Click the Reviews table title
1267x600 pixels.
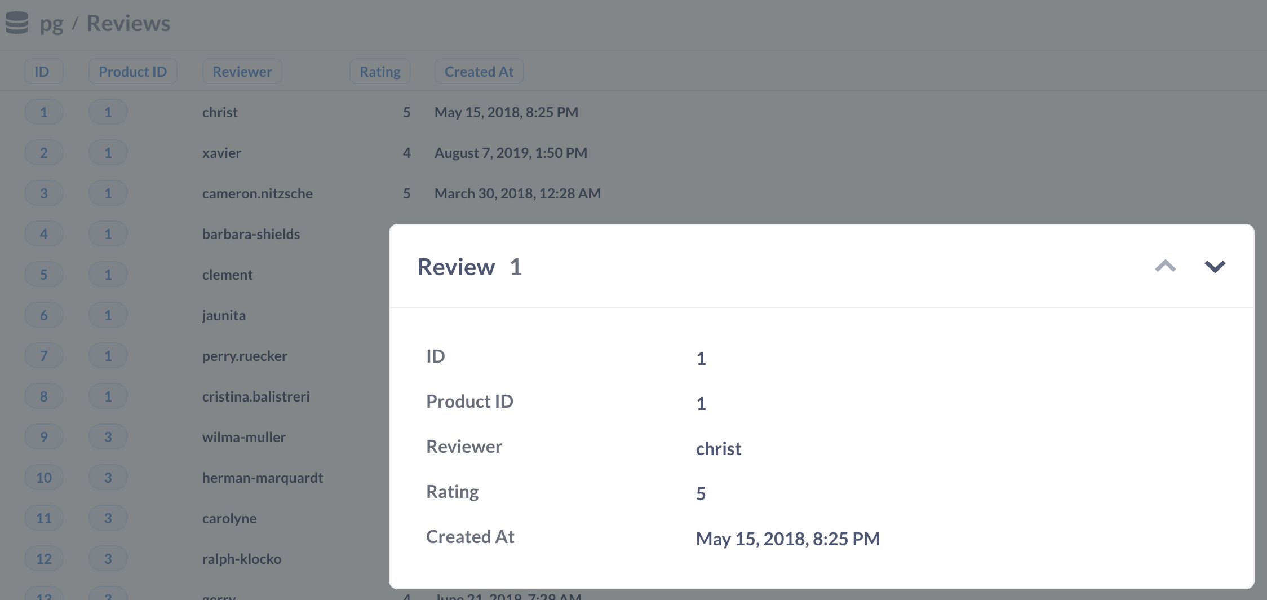pyautogui.click(x=129, y=23)
